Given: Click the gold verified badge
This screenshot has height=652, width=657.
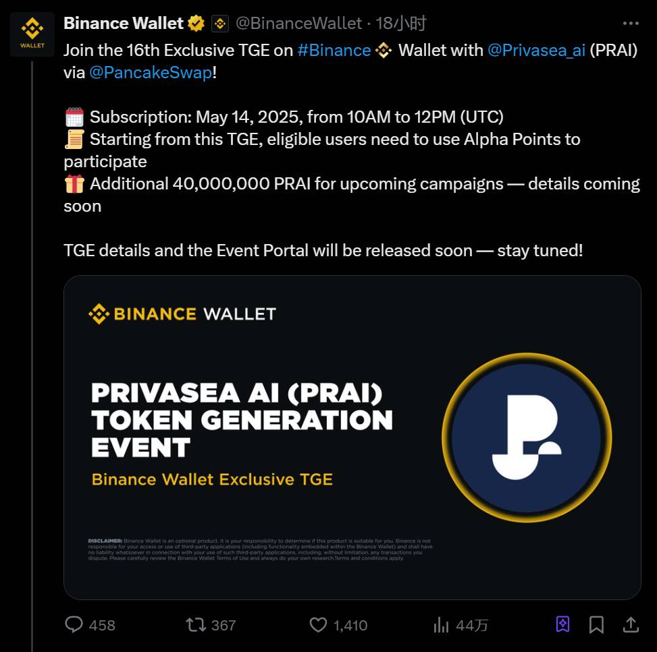Looking at the screenshot, I should click(196, 24).
